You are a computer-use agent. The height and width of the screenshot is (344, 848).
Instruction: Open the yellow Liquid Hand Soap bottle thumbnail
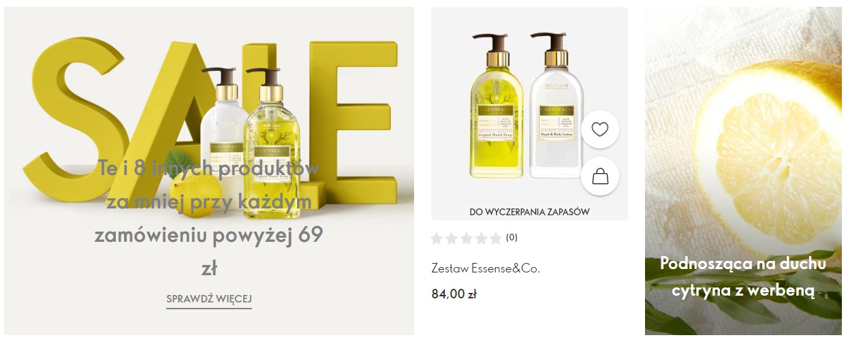(498, 106)
